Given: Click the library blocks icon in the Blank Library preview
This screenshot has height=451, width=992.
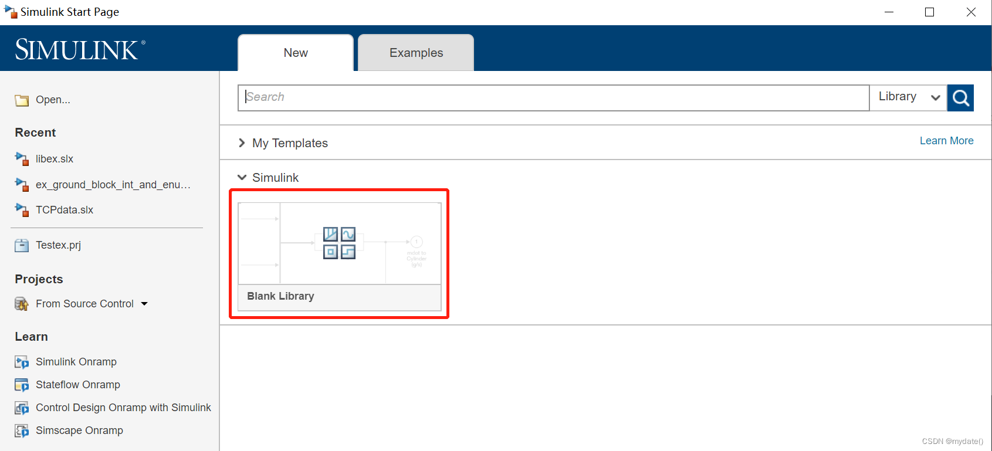Looking at the screenshot, I should tap(340, 243).
